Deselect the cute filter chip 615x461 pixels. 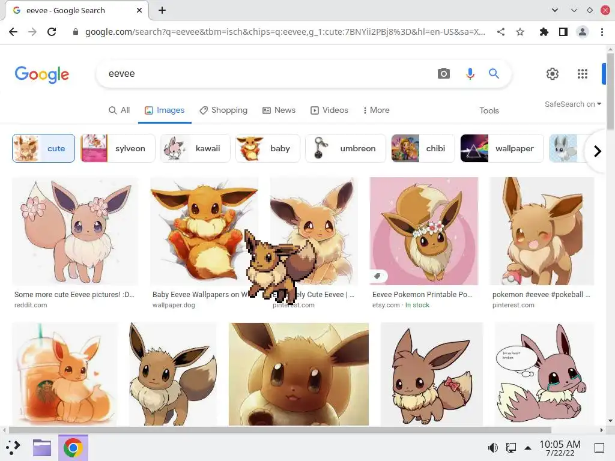click(43, 148)
